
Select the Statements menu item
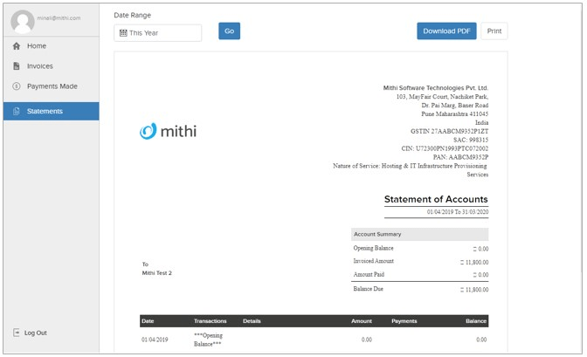point(52,111)
